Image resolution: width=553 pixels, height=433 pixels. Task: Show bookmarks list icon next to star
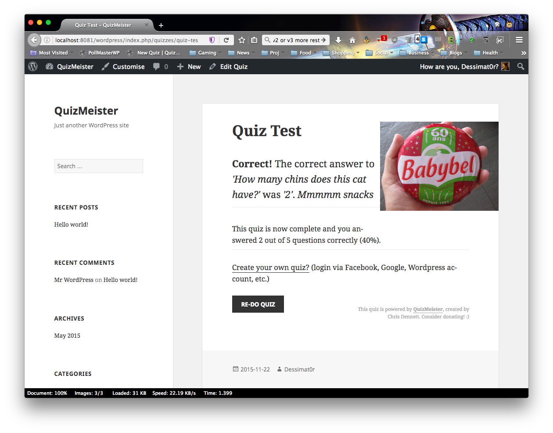tap(254, 40)
